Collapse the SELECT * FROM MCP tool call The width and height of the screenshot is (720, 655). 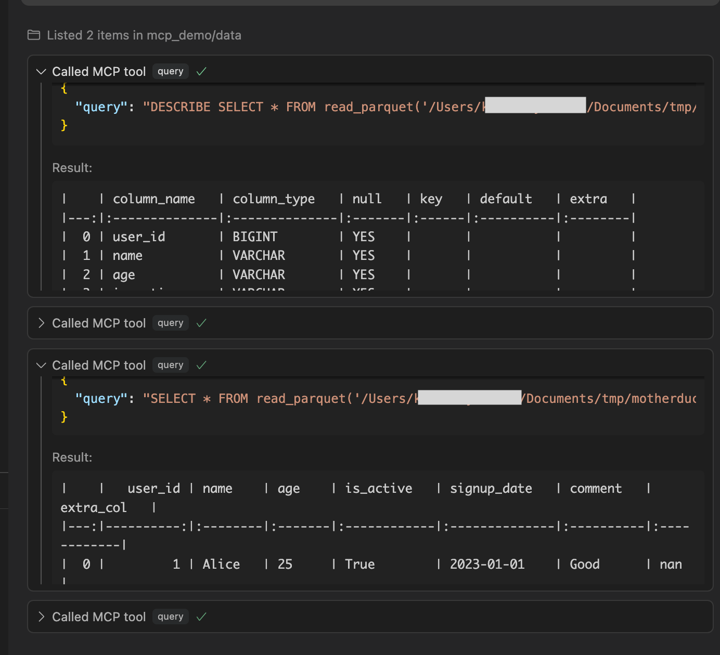point(42,365)
